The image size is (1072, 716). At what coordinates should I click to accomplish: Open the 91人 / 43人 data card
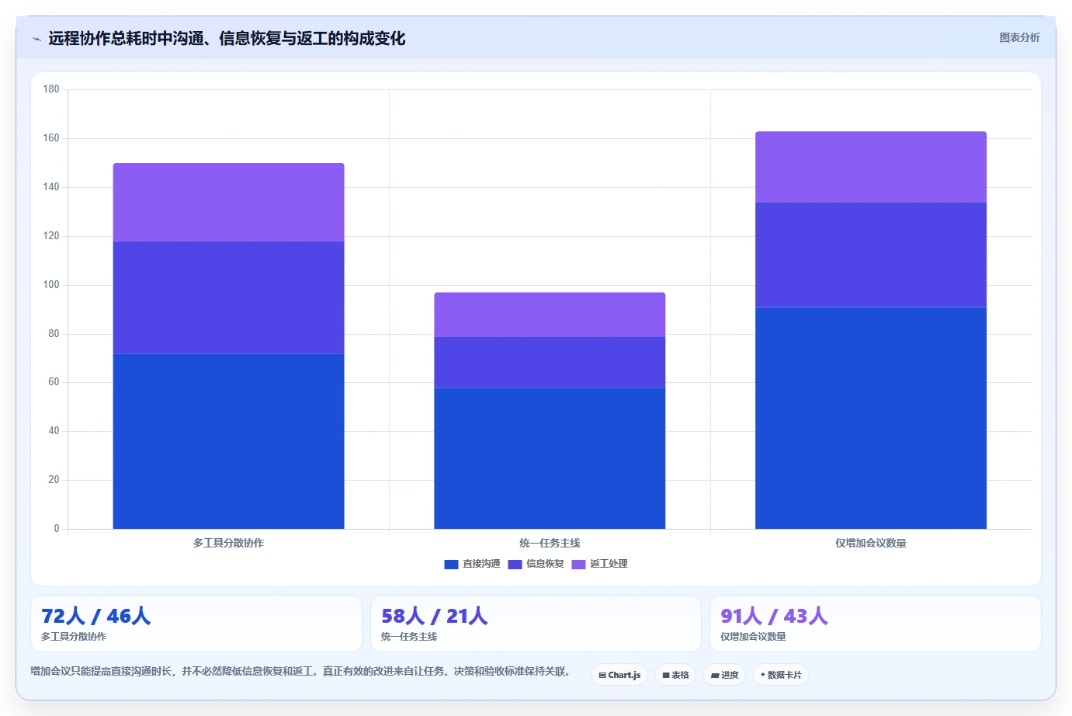tap(876, 624)
